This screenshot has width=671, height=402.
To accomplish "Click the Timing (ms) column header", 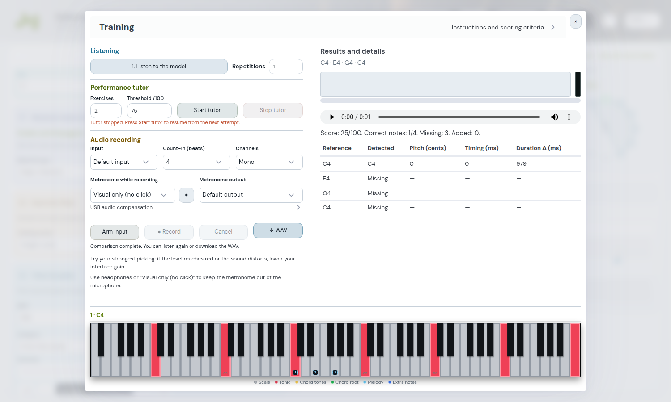I will point(482,148).
